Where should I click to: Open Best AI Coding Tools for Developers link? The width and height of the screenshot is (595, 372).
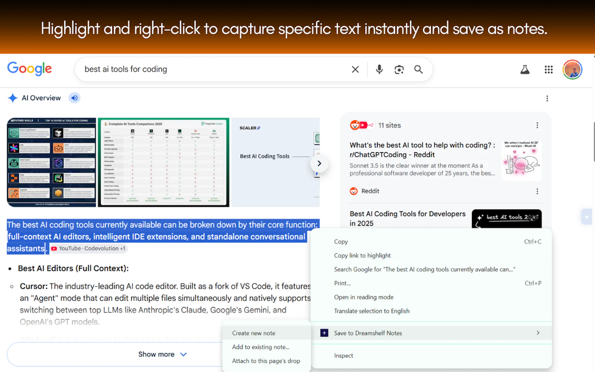click(408, 219)
